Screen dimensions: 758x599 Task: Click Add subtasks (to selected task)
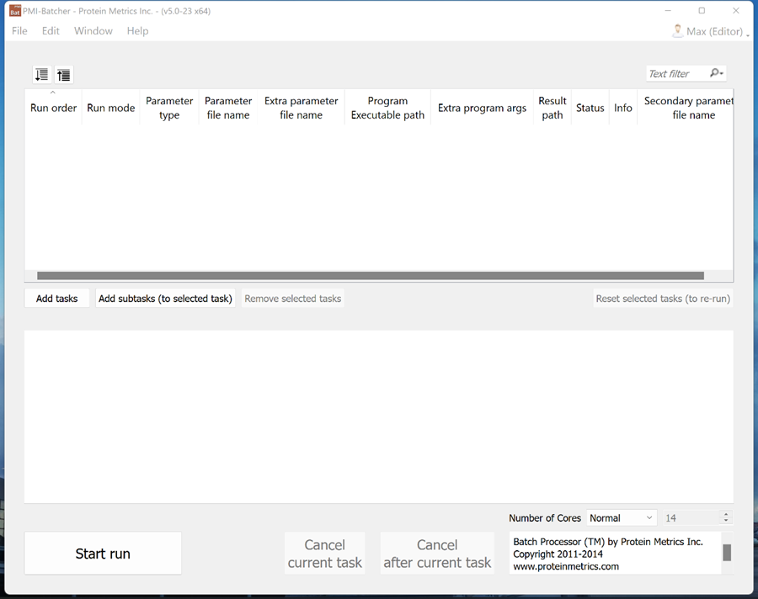point(165,299)
